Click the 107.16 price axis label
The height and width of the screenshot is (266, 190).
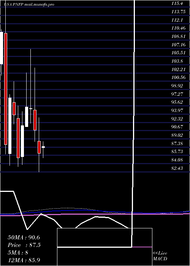click(178, 45)
